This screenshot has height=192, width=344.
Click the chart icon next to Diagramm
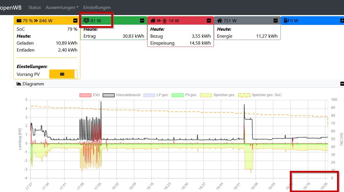(19, 84)
